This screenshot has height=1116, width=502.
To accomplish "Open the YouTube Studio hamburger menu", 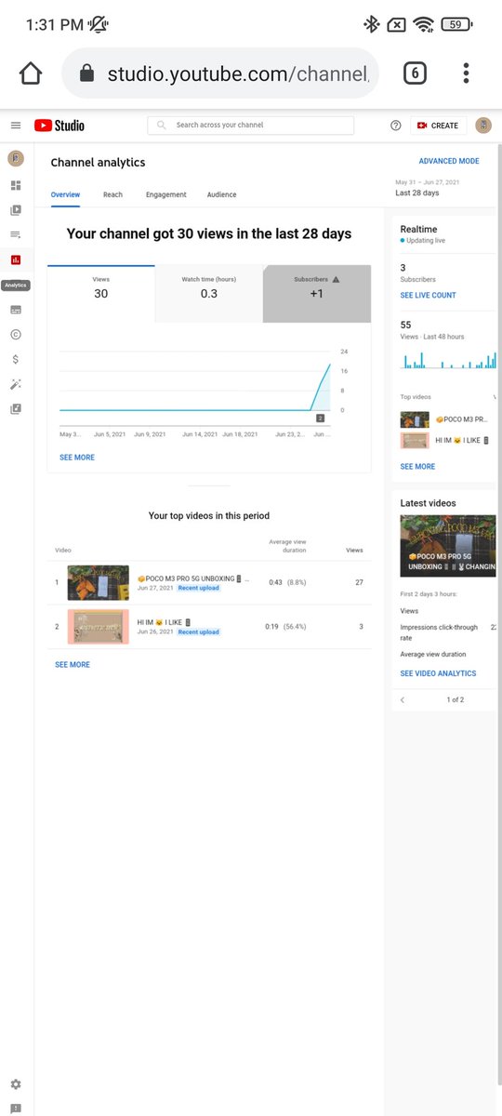I will point(16,126).
